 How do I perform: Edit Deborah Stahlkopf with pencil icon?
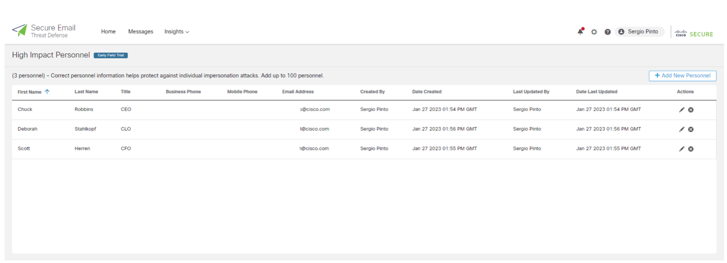pos(682,129)
